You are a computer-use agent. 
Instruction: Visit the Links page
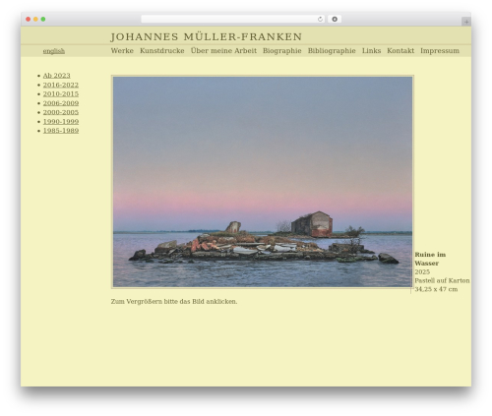pos(371,51)
